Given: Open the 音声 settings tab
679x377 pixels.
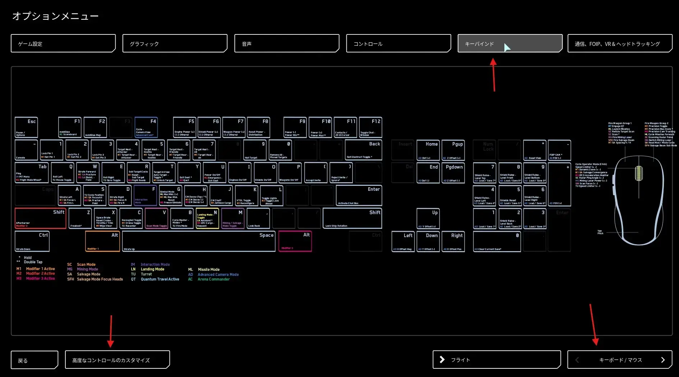Looking at the screenshot, I should click(286, 43).
